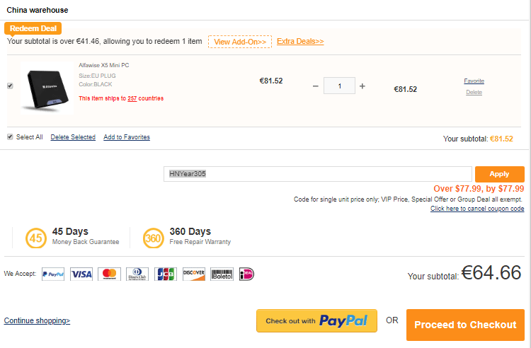Click the VISA card icon
Image resolution: width=531 pixels, height=348 pixels.
click(81, 274)
